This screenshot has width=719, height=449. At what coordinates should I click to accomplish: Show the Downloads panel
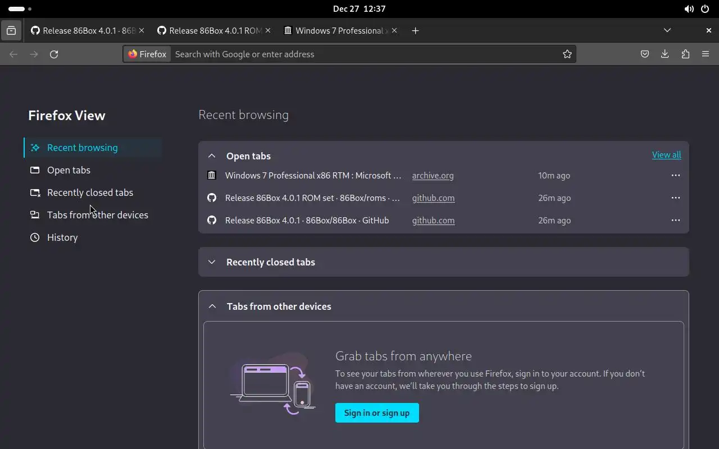[665, 54]
